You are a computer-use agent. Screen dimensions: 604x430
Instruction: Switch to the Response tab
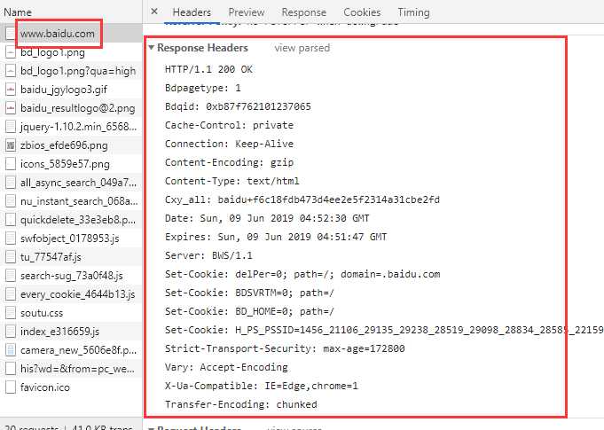point(303,12)
